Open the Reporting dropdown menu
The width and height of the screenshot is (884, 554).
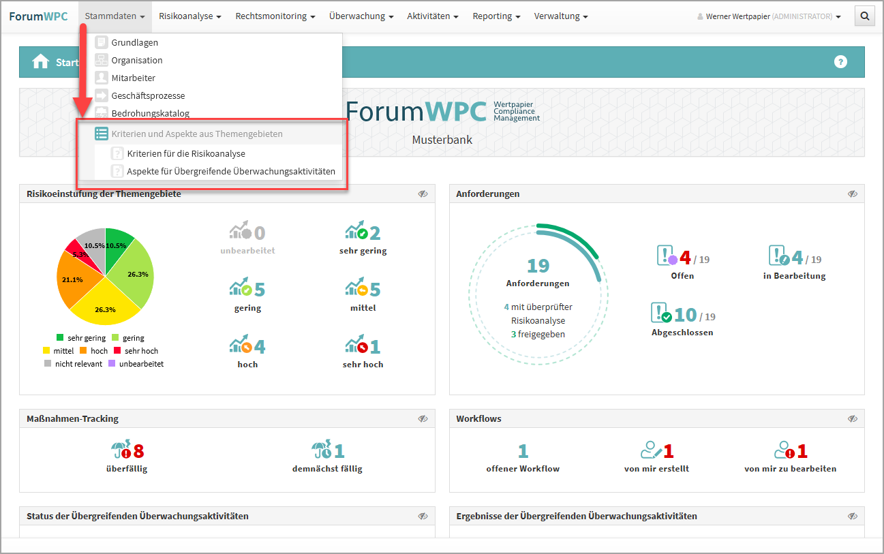(x=496, y=16)
